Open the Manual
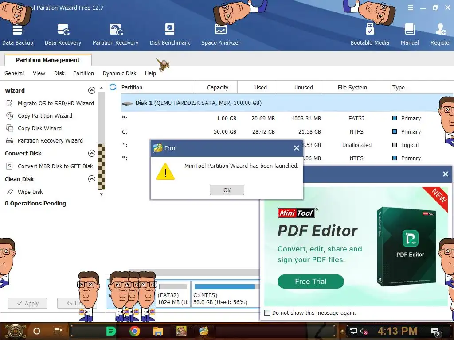The width and height of the screenshot is (454, 340). 410,35
